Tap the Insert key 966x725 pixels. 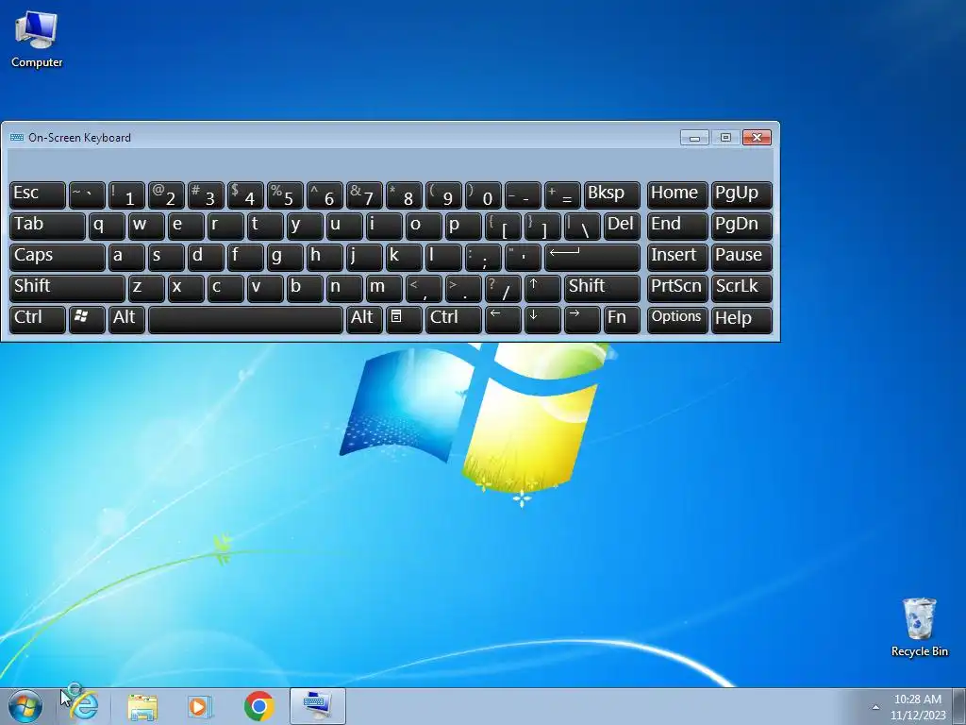(677, 257)
